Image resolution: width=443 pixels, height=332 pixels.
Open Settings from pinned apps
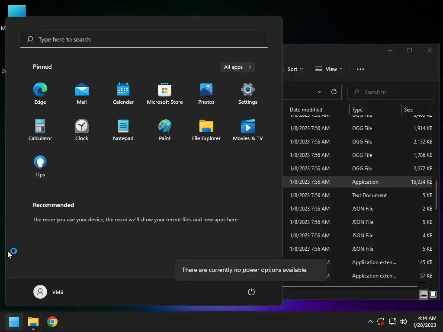pos(248,94)
